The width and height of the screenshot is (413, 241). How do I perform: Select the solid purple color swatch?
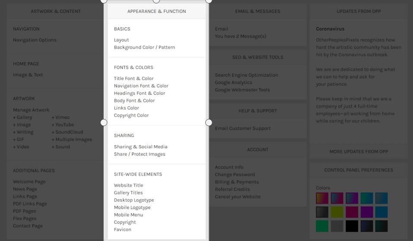pos(366,212)
